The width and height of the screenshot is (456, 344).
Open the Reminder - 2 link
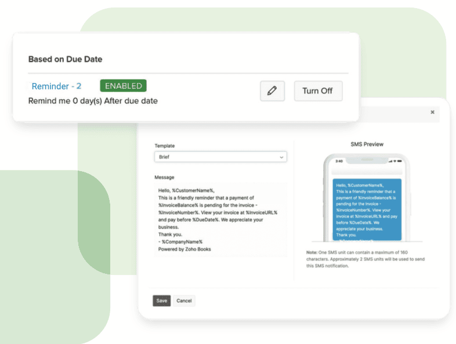point(56,86)
